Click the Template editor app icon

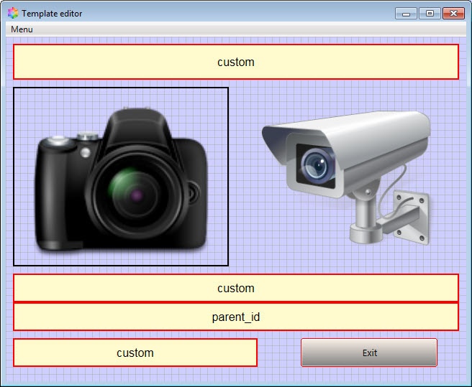coord(13,13)
